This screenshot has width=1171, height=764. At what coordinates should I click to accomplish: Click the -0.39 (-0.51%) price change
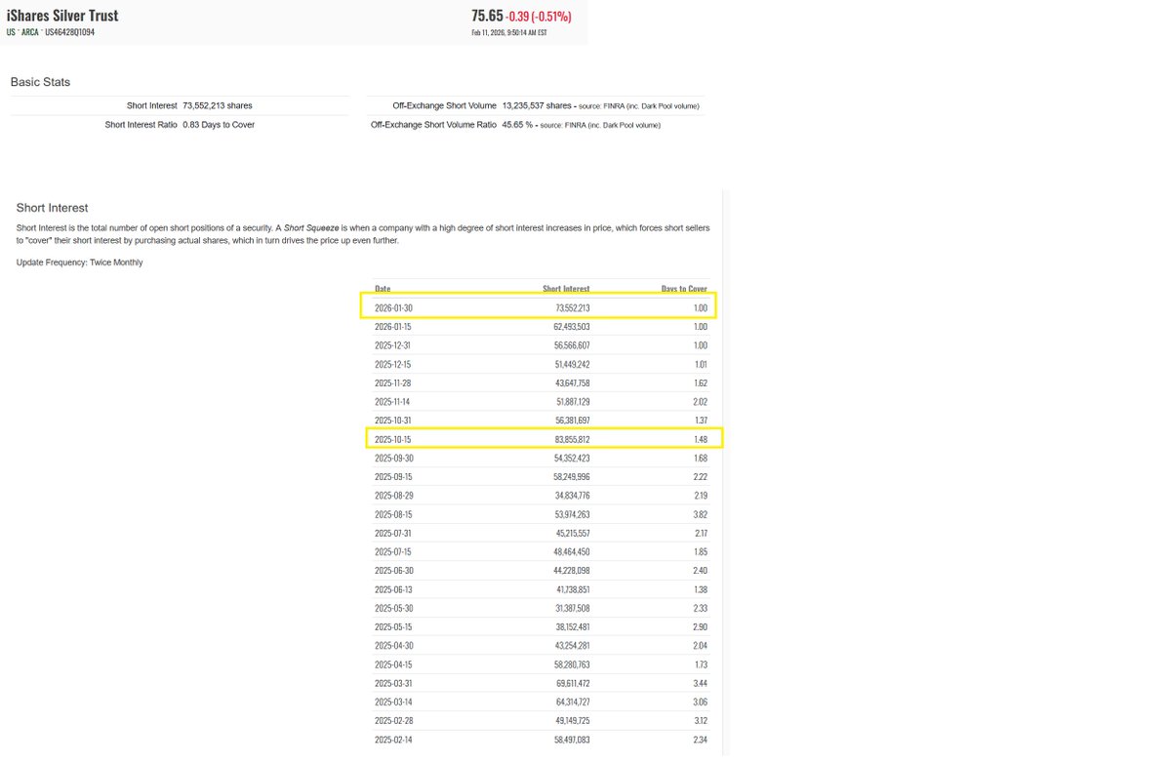pos(539,17)
